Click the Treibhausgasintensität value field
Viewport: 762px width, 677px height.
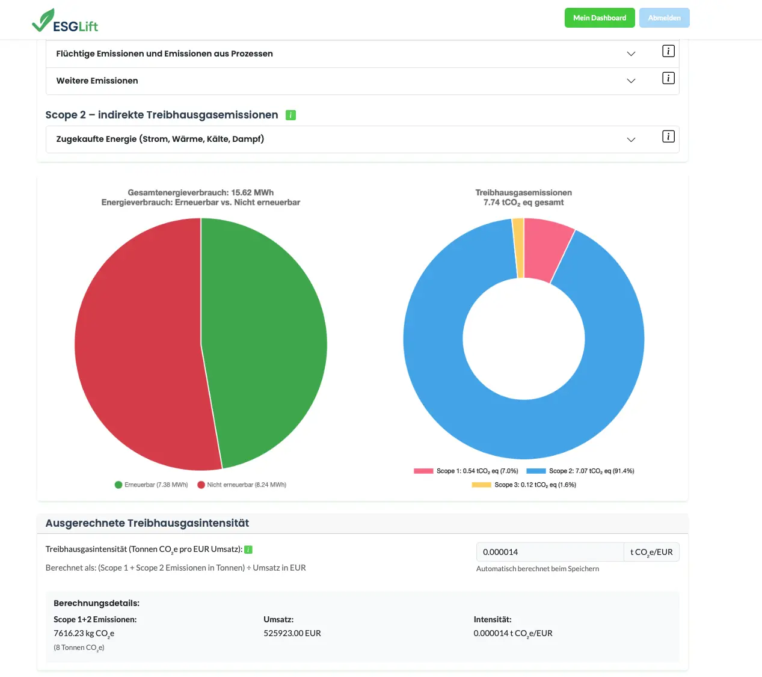(549, 552)
